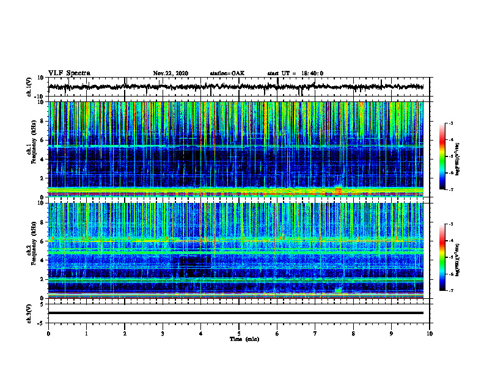Click time-axis tick label "7"
The image size is (484, 374).
315,334
